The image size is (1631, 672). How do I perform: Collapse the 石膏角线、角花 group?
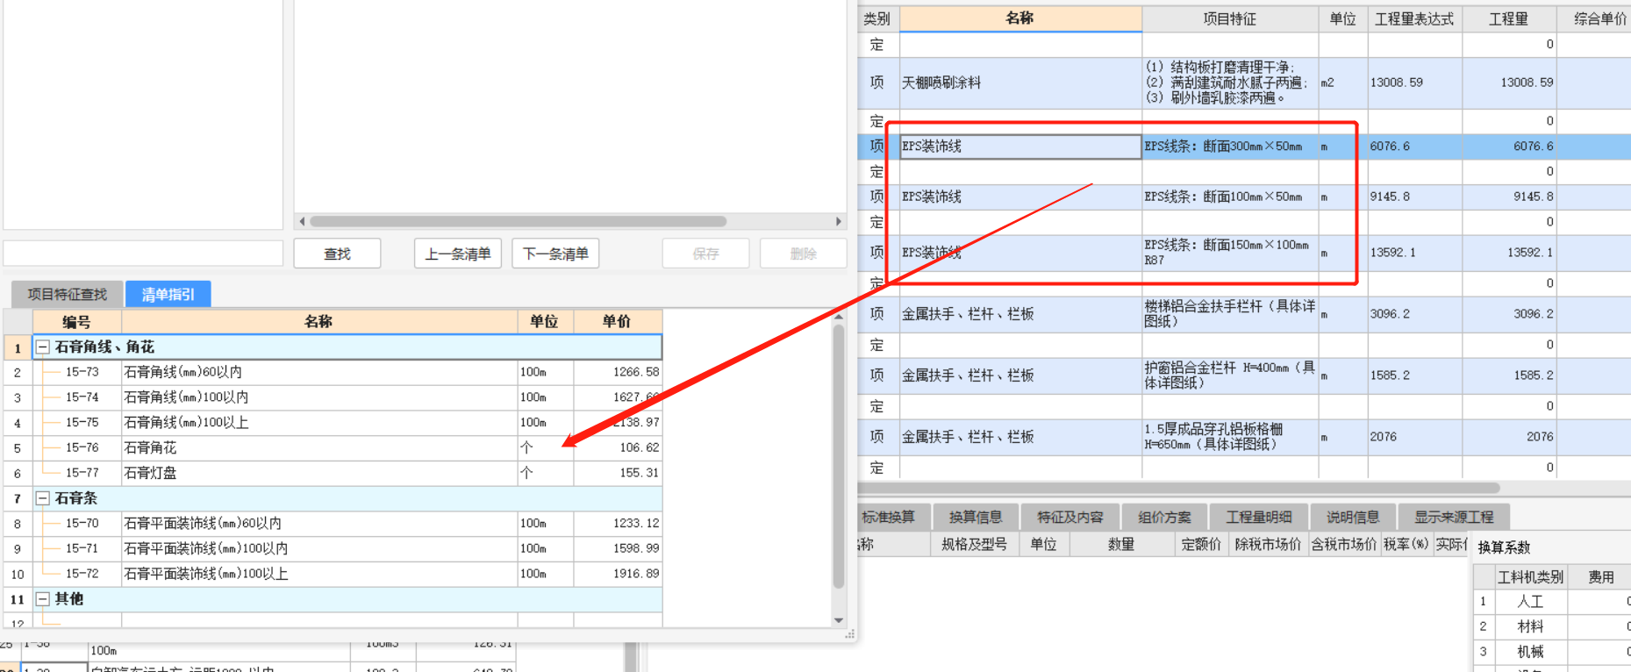42,347
